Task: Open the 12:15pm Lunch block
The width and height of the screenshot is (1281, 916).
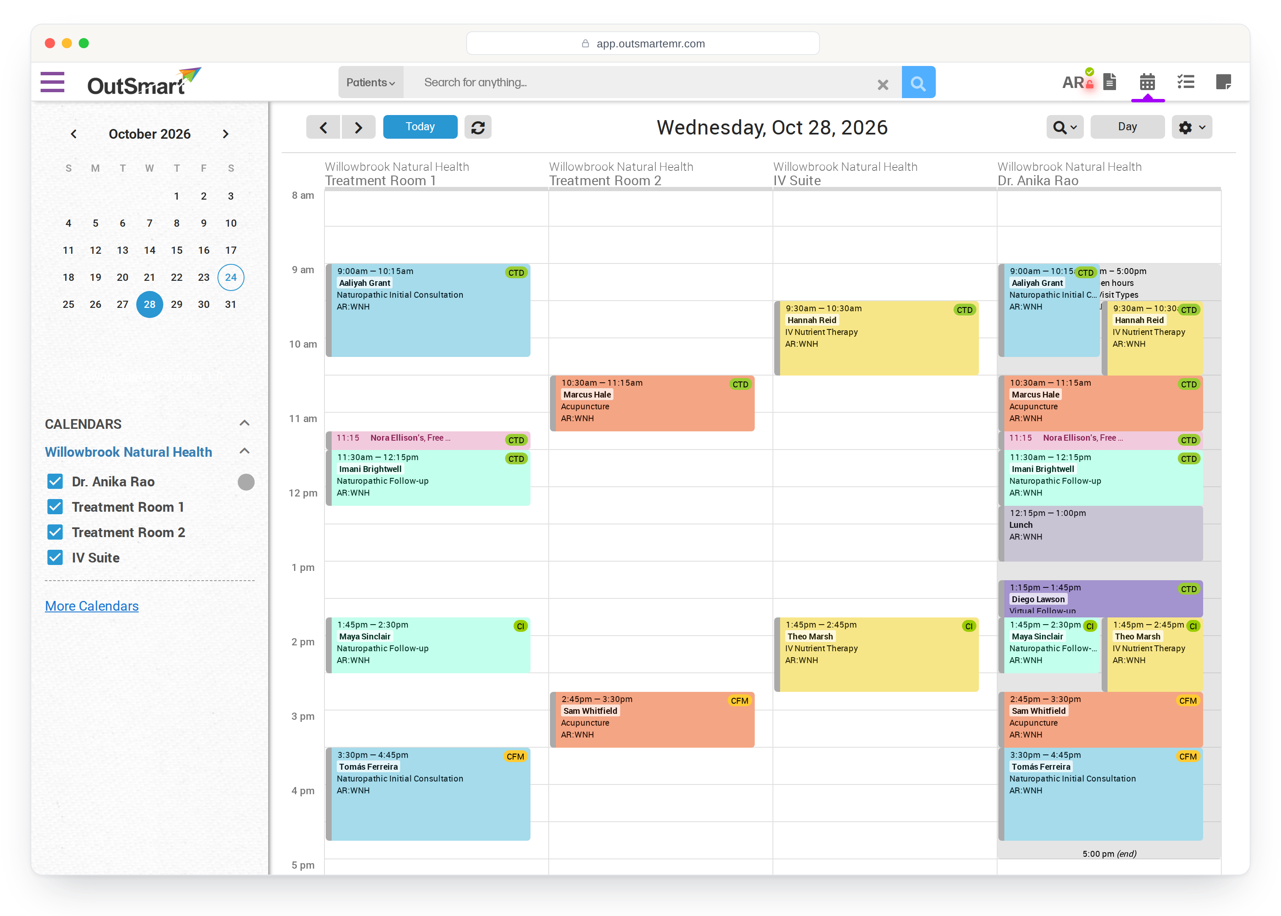Action: click(x=1100, y=533)
